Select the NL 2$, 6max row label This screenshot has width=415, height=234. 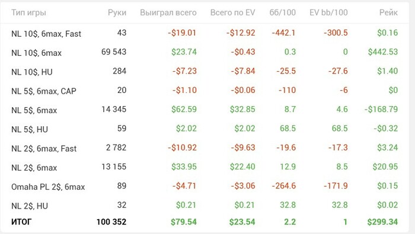pyautogui.click(x=34, y=168)
